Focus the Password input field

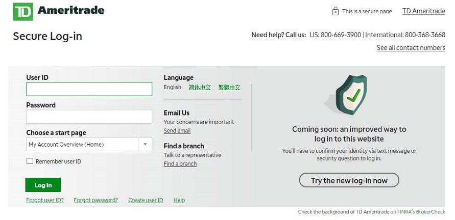89,117
